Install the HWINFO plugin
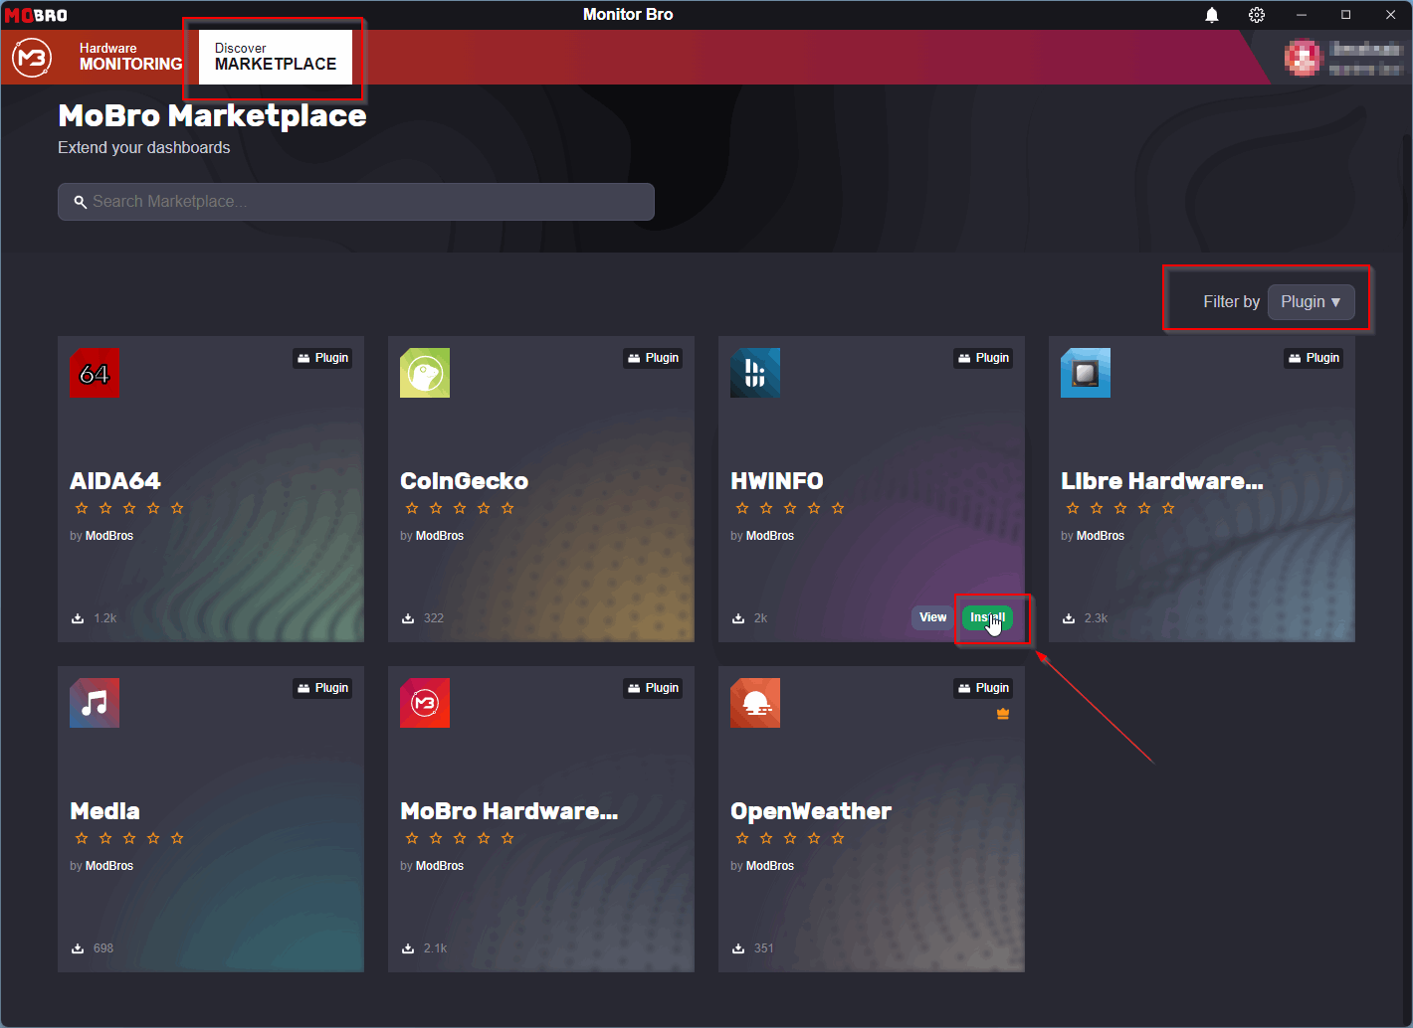The width and height of the screenshot is (1413, 1028). tap(987, 617)
